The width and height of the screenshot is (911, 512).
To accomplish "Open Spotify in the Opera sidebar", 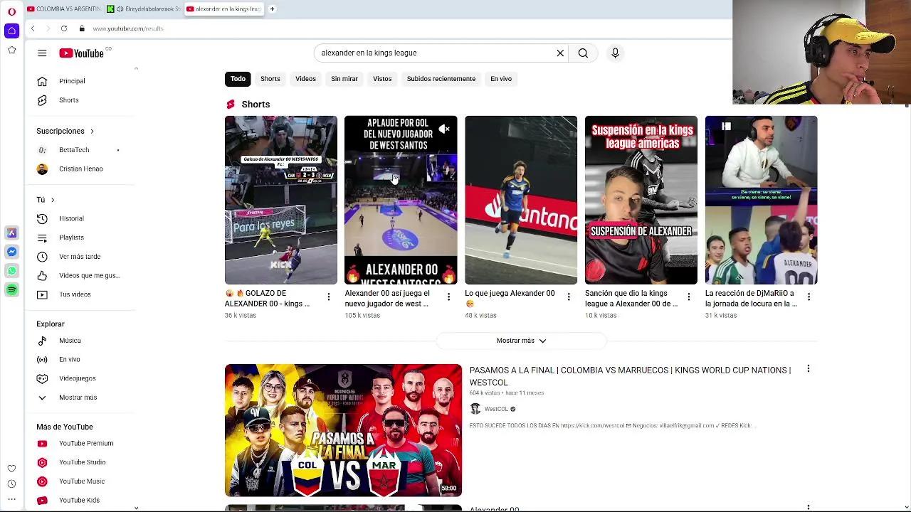I will click(11, 289).
